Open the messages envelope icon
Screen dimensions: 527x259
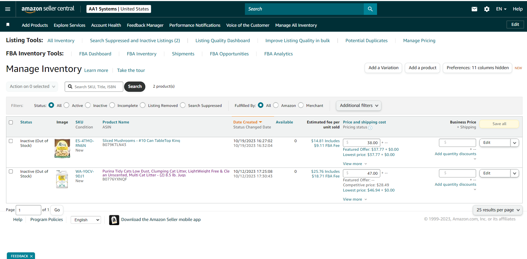(x=474, y=9)
